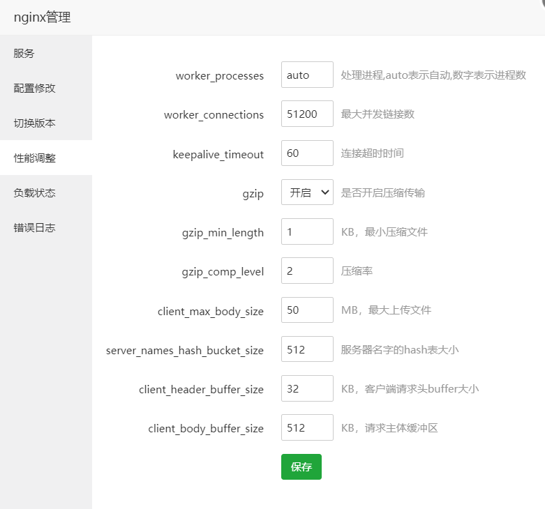This screenshot has height=509, width=545.
Task: Click the 服务器名字的hash表大小 hint
Action: 400,349
